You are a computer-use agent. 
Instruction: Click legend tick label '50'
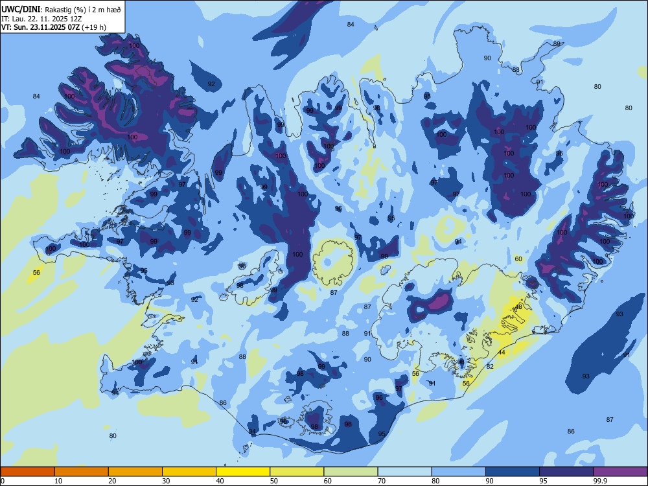273,481
